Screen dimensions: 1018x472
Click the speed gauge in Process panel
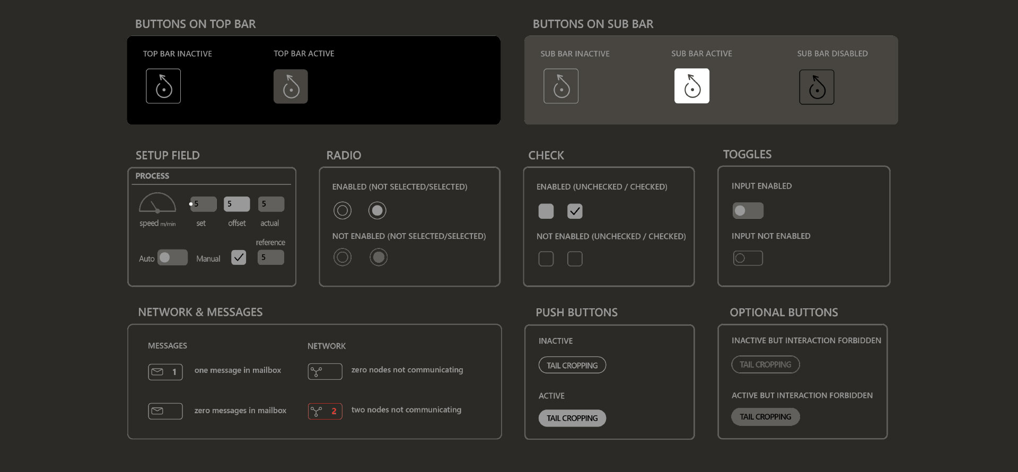point(157,203)
